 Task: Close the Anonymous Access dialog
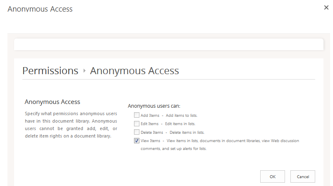tap(327, 7)
